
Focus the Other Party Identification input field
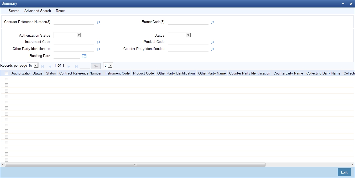point(74,49)
